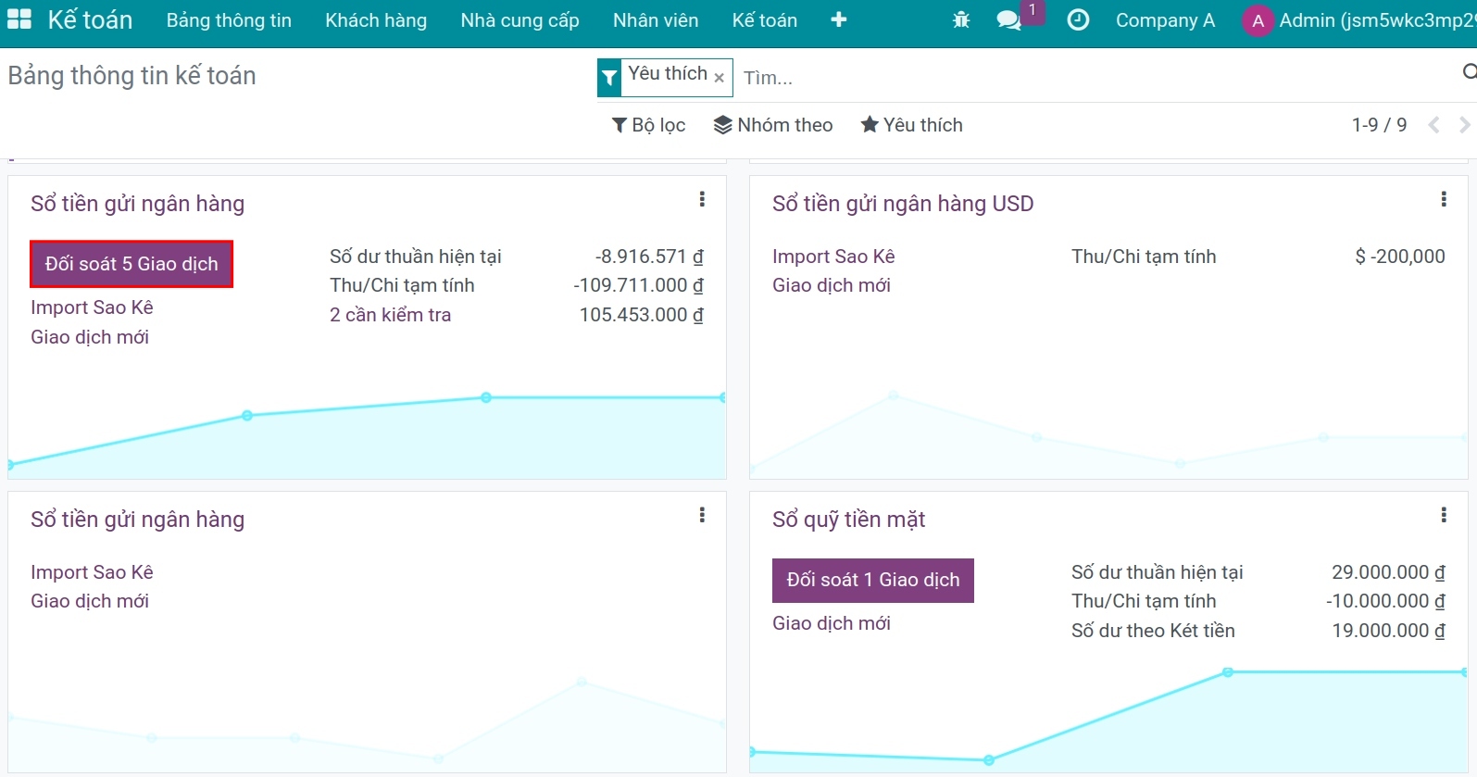Click the search magnifier icon
Image resolution: width=1477 pixels, height=777 pixels.
coord(1468,72)
